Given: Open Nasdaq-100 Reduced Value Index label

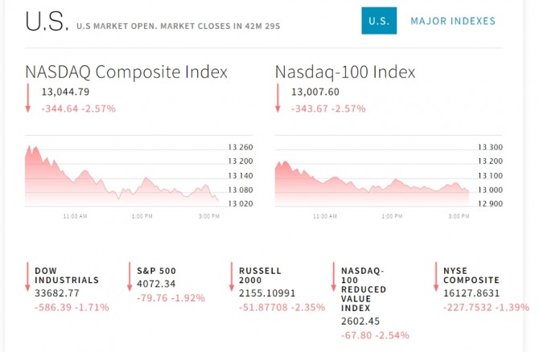Looking at the screenshot, I should click(x=363, y=289).
